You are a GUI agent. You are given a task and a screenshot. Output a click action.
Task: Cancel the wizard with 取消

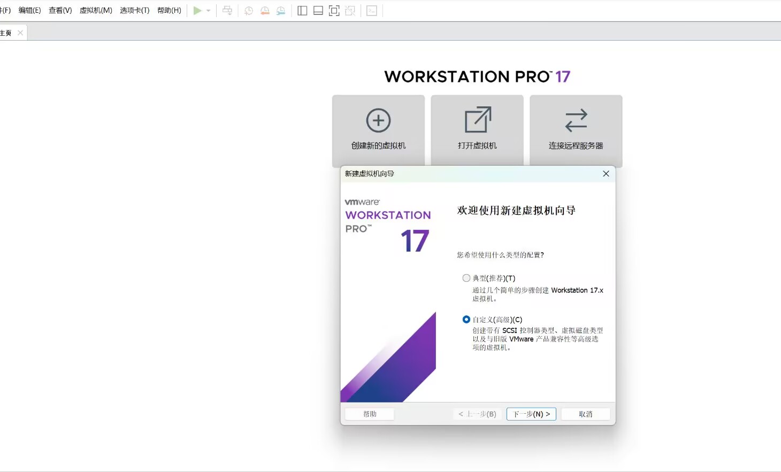pyautogui.click(x=586, y=414)
